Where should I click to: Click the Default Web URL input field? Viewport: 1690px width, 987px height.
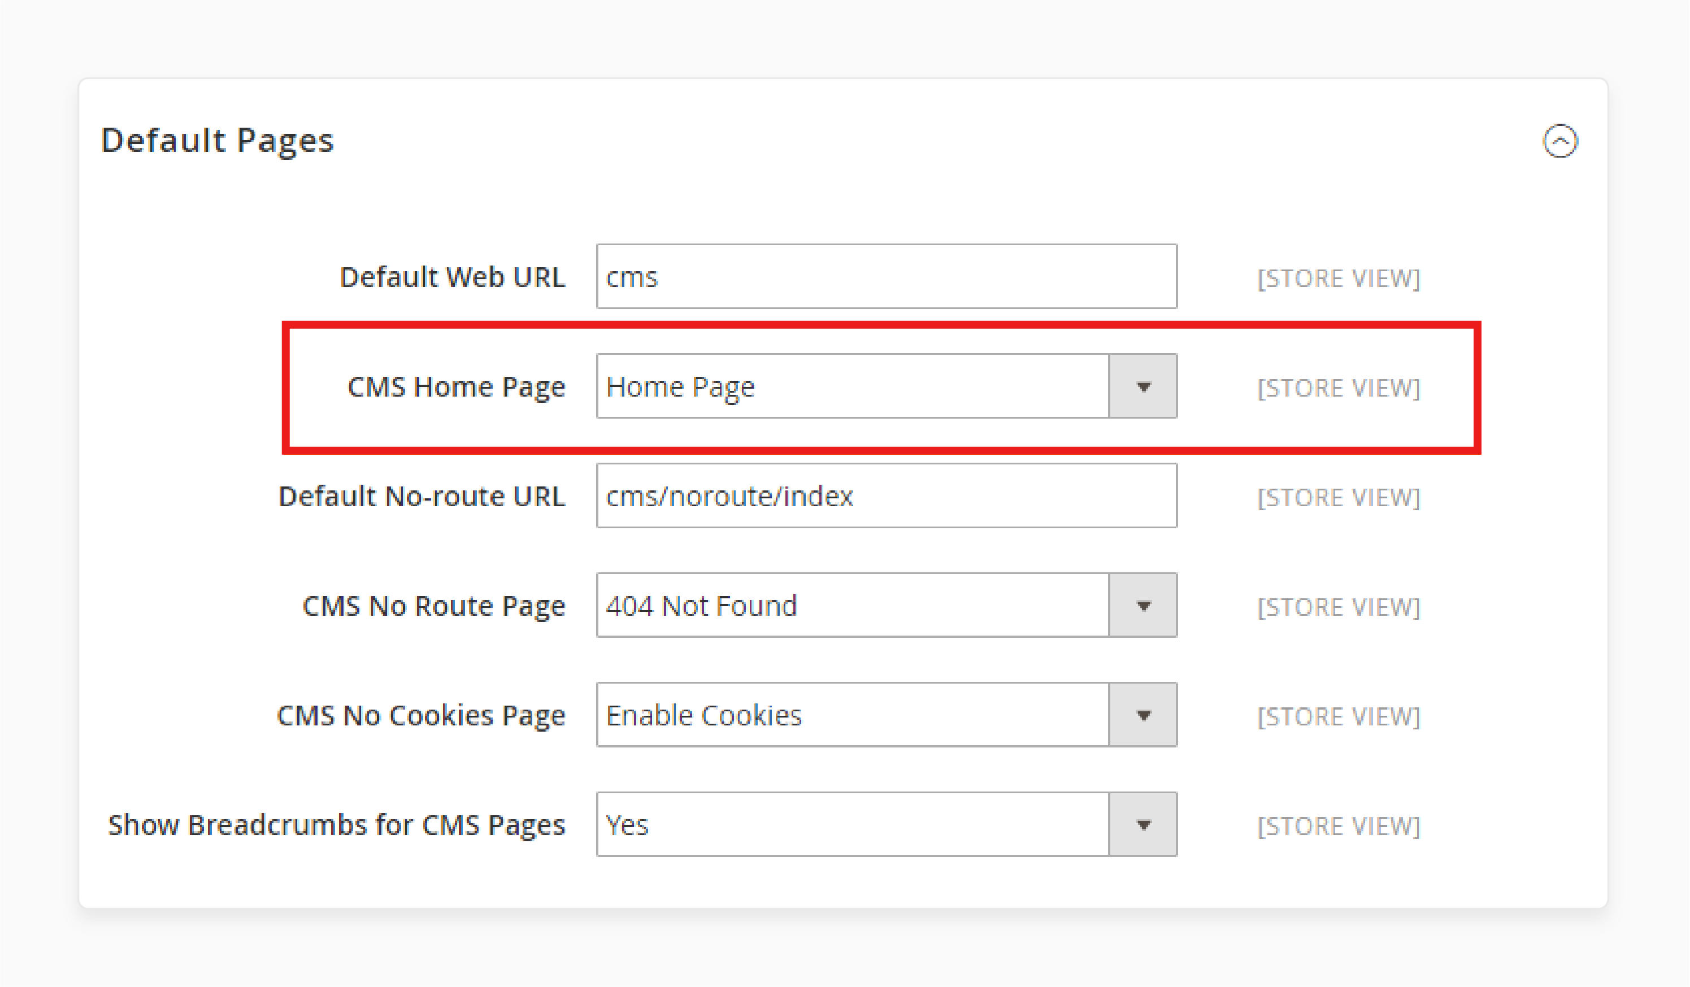coord(887,276)
